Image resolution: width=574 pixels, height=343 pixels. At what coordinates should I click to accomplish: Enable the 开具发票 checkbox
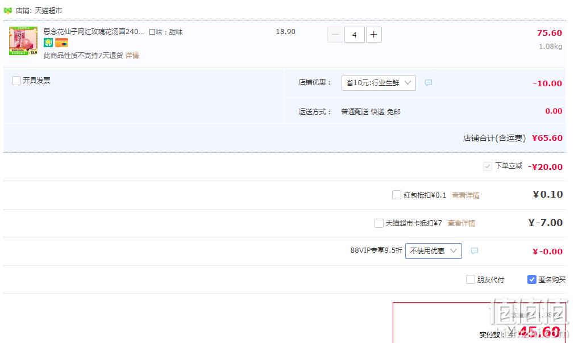point(16,81)
